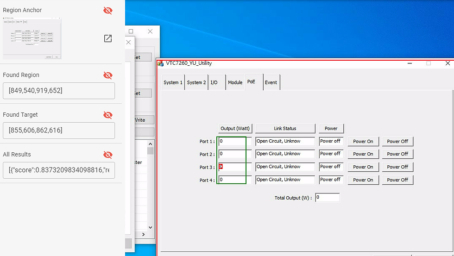Click Port 3 power state field

(x=331, y=167)
